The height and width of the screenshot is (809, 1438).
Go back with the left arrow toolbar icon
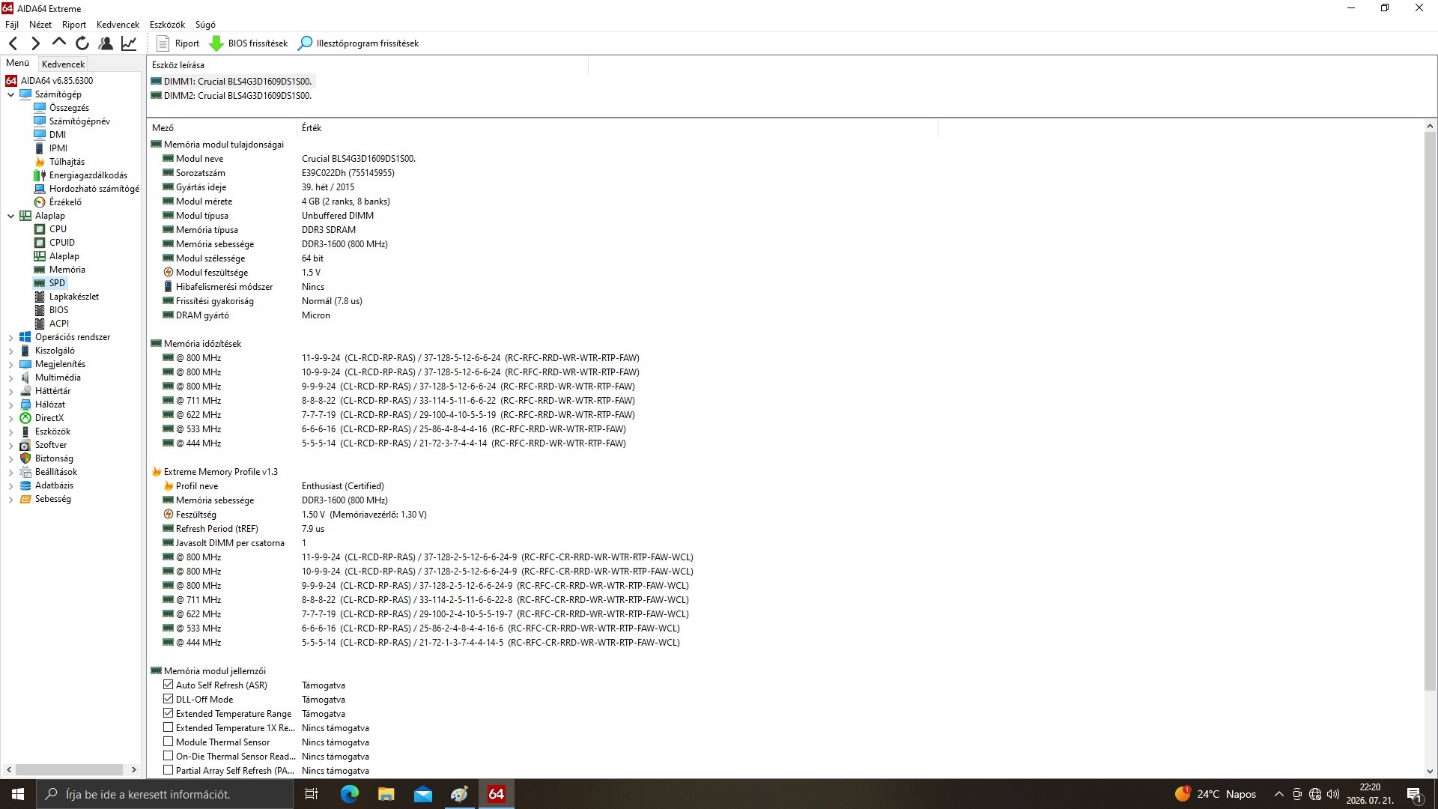click(x=13, y=43)
